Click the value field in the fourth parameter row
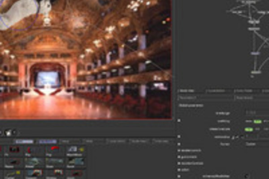The image size is (269, 179). [x=257, y=136]
